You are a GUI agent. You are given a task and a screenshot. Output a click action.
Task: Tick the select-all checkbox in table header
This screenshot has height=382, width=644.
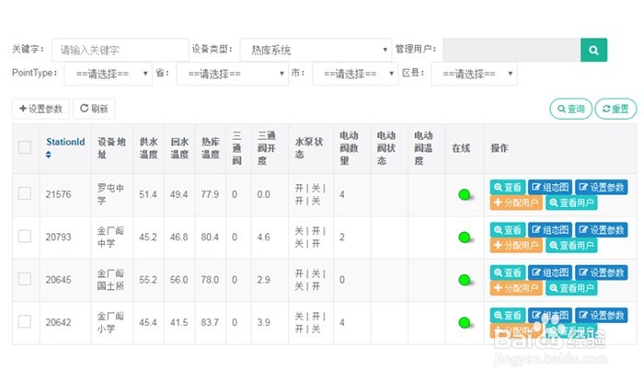[x=25, y=147]
